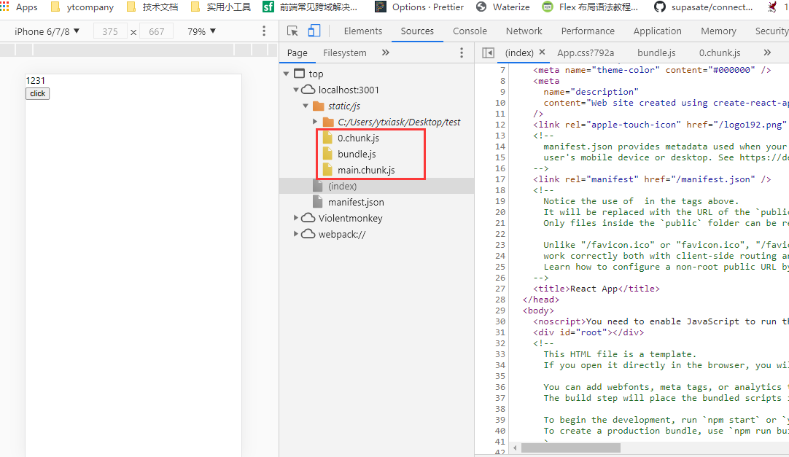Open the Options Prettier bookmark
The width and height of the screenshot is (789, 457).
[x=419, y=7]
